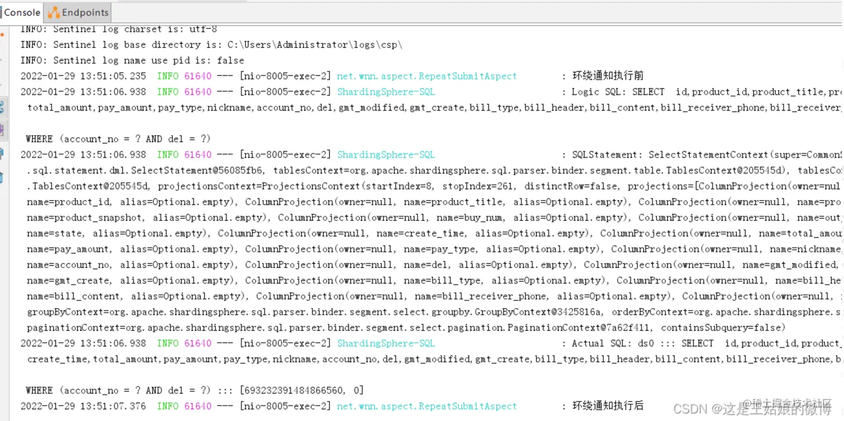Click 'name=del' text
The image size is (844, 421).
coord(426,265)
